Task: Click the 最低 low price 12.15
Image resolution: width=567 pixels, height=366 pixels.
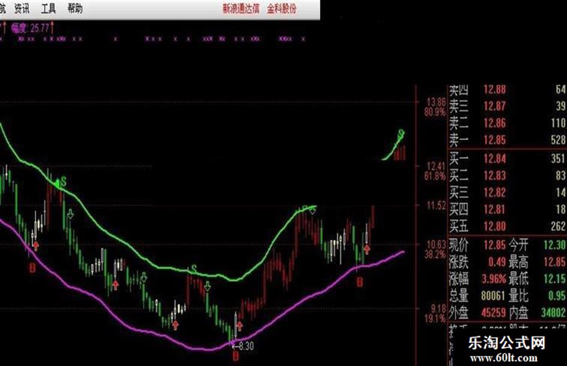Action: tap(555, 279)
